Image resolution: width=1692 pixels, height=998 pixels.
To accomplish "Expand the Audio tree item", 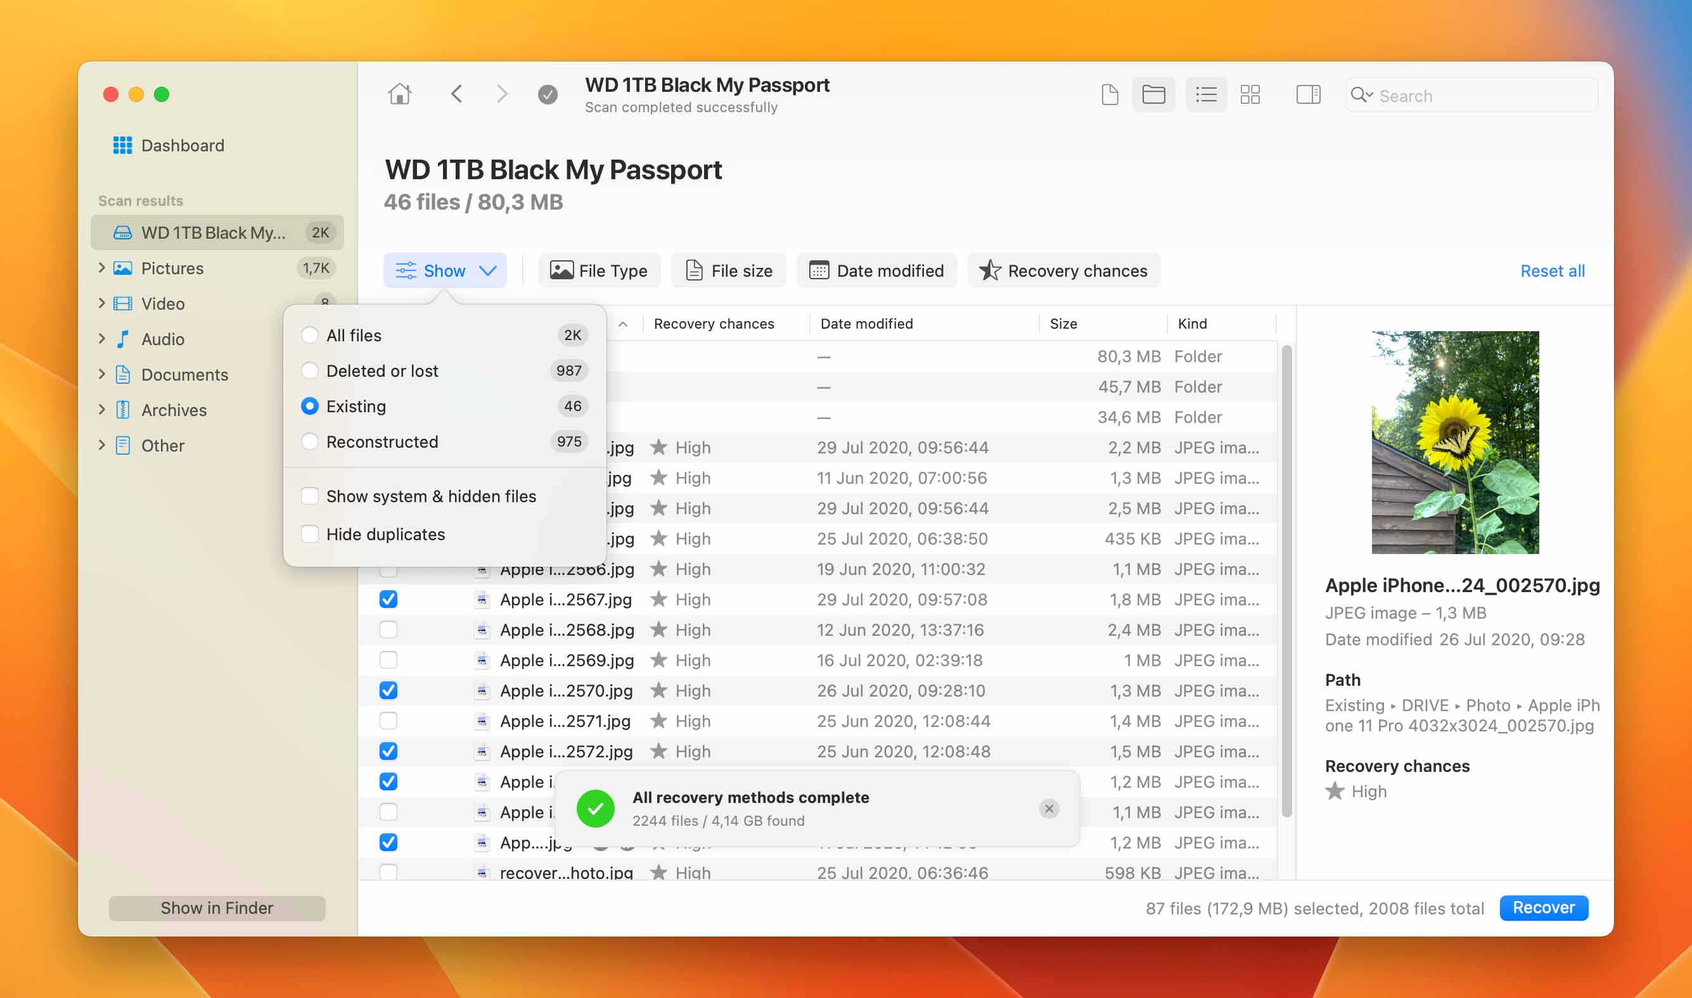I will tap(101, 338).
